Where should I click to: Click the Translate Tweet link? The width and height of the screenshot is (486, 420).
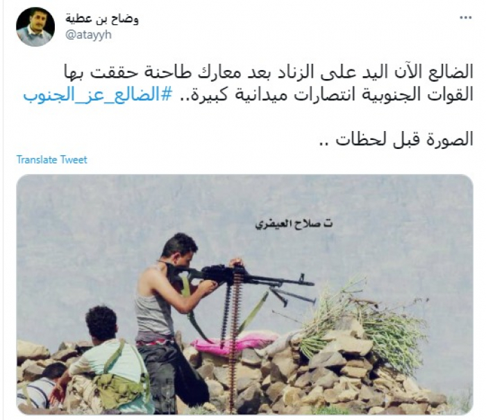point(52,159)
